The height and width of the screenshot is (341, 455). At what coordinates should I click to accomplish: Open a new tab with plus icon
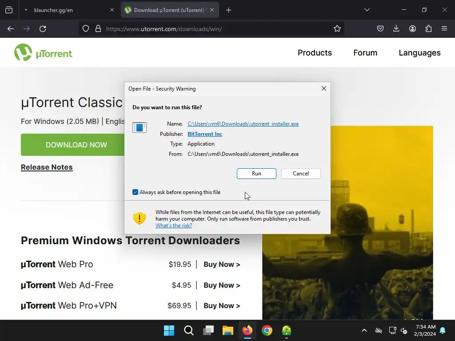click(229, 10)
